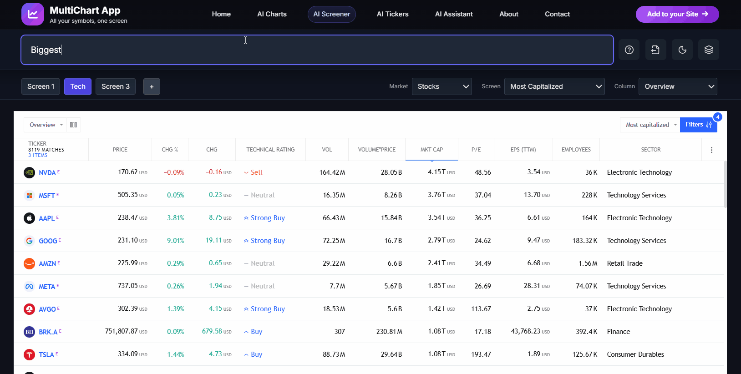Open the Filters panel button

[x=698, y=125]
